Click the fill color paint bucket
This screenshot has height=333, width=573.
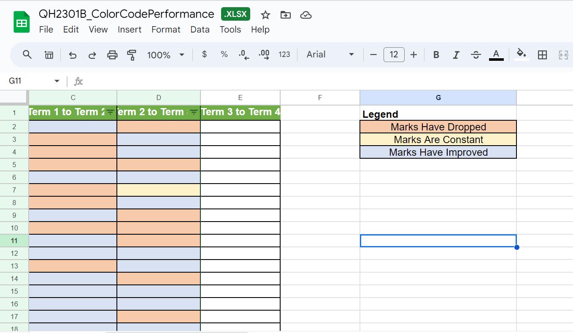[522, 54]
